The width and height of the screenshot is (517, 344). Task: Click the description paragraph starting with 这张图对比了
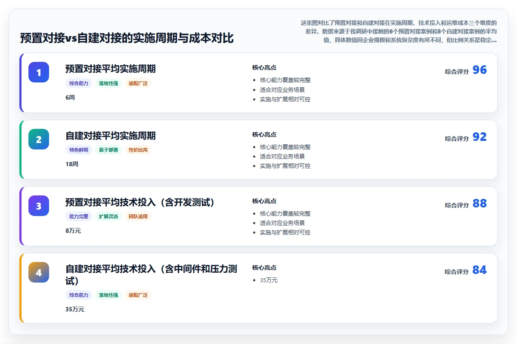[x=398, y=31]
